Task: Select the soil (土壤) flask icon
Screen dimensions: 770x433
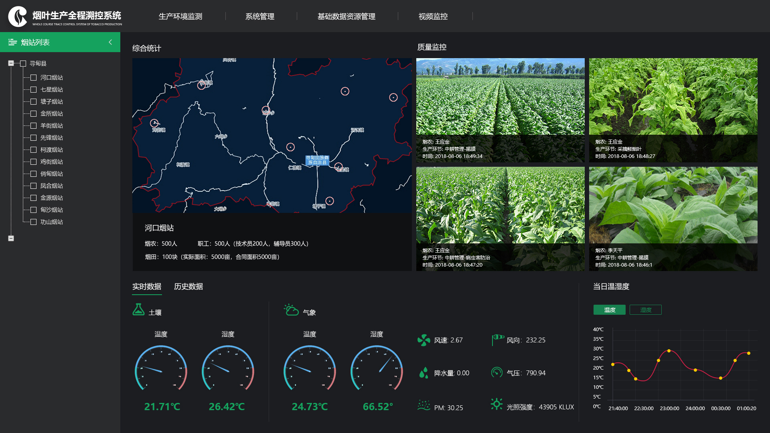Action: (x=138, y=311)
